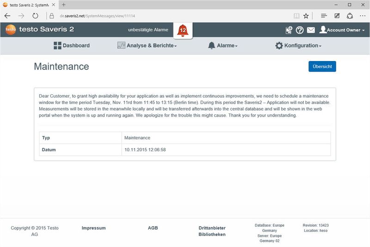Click the add logger device icon

(289, 30)
